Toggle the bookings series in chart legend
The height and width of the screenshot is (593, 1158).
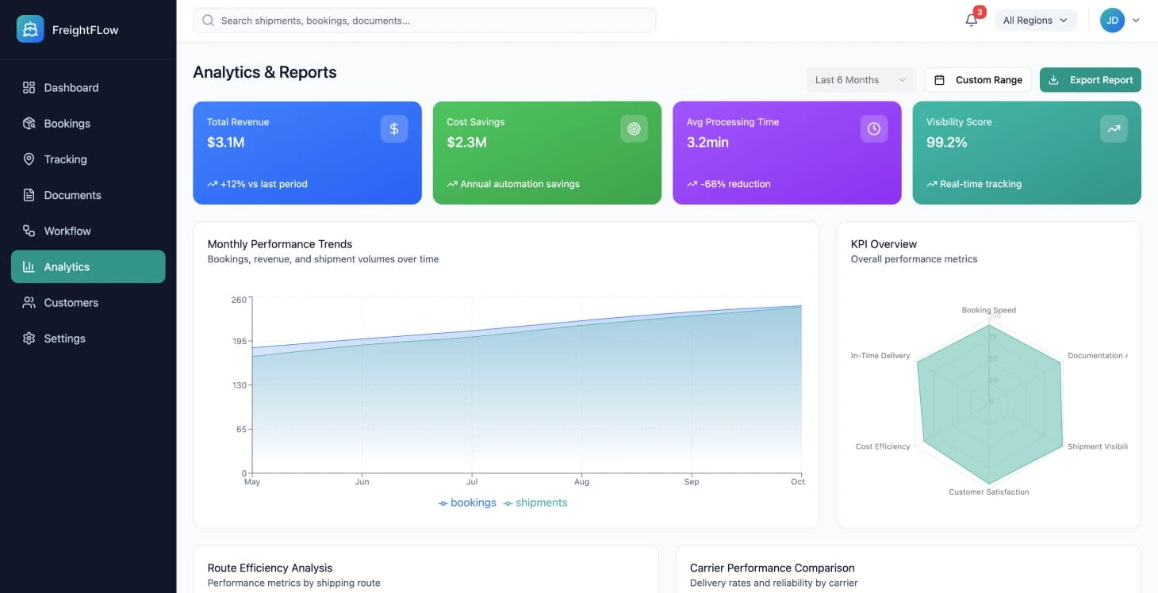point(467,503)
